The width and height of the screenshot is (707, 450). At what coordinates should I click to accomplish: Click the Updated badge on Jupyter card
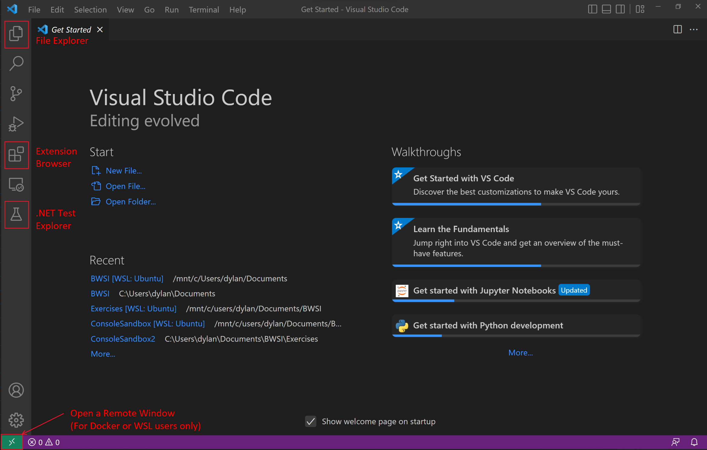[x=574, y=290]
